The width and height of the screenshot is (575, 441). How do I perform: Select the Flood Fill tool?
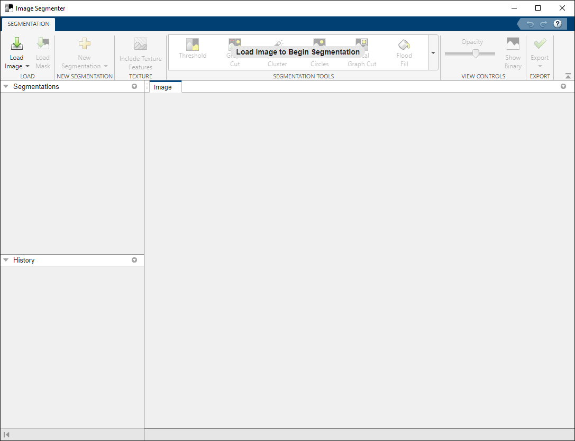coord(404,46)
